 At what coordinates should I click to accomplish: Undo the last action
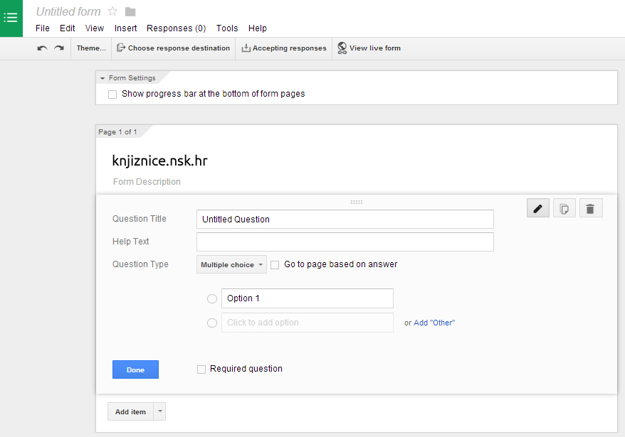(x=42, y=48)
